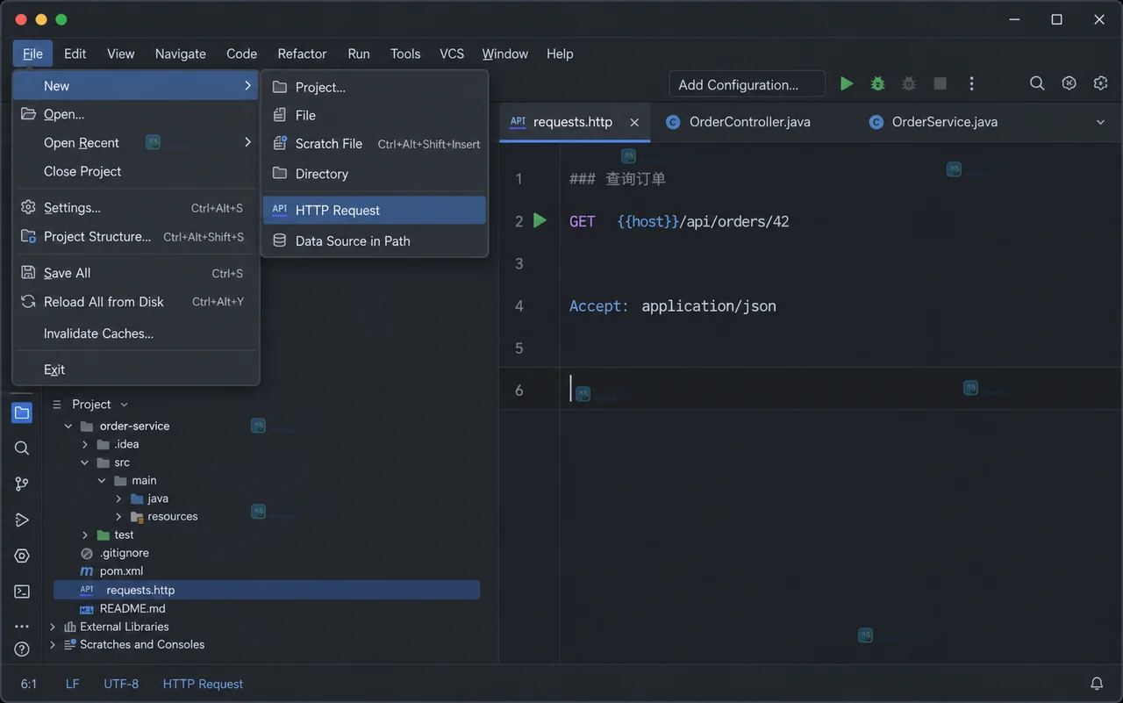
Task: Click the gray Run with Coverage icon
Action: (909, 83)
